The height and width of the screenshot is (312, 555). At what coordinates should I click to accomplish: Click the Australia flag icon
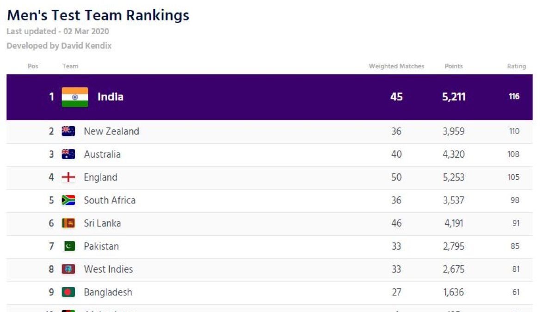(x=68, y=154)
